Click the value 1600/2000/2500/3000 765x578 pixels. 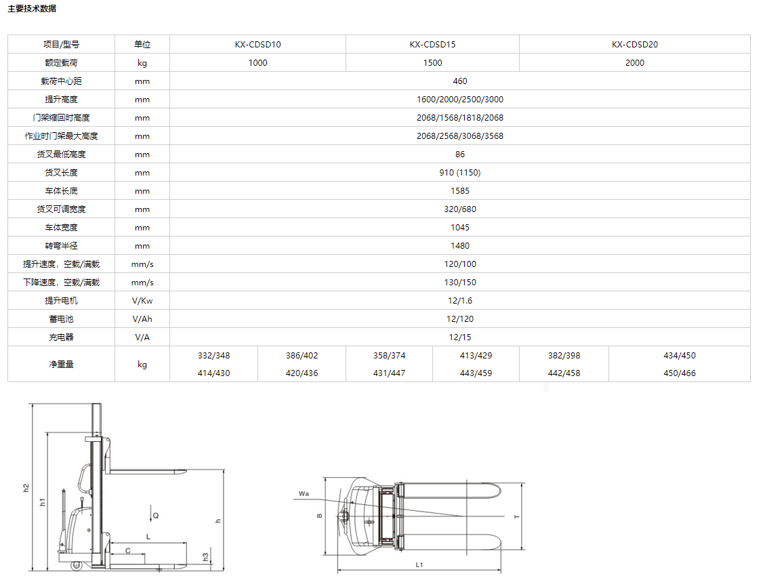(459, 100)
